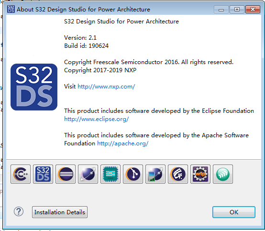Click the 'Build id: 190624' text
Screen dimensions: 265x231
tap(87, 46)
